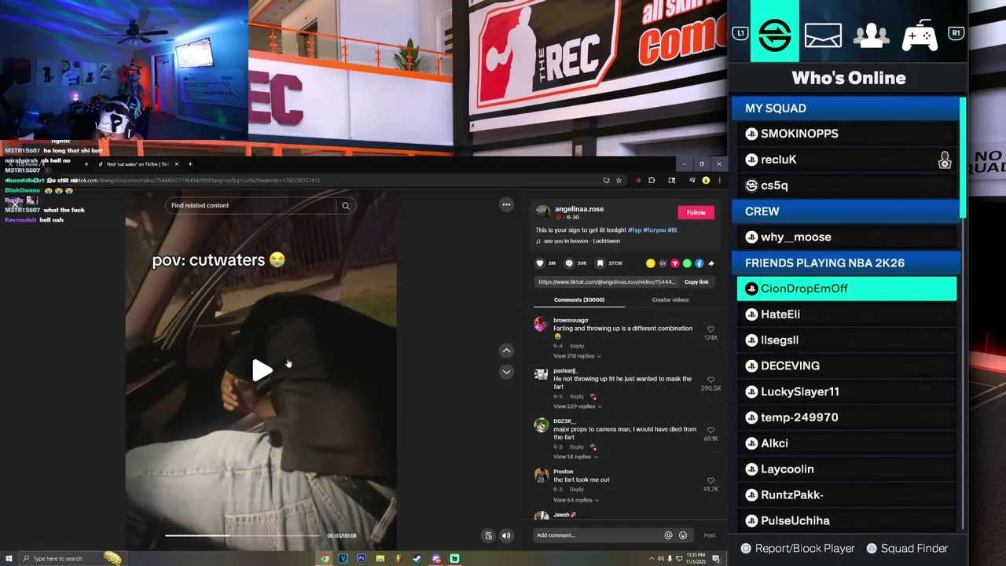This screenshot has height=566, width=1006.
Task: Select HateEli in friends list
Action: (x=846, y=314)
